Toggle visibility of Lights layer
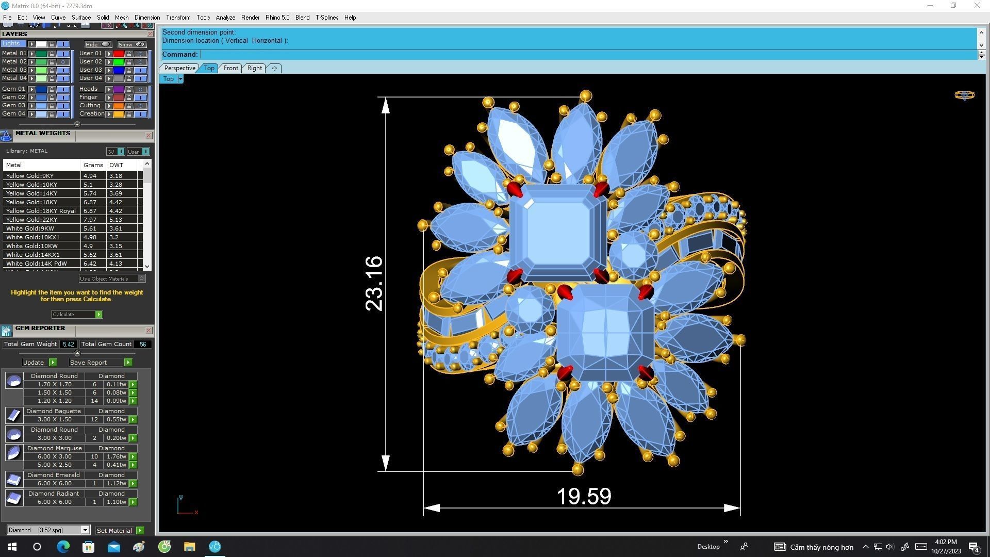Viewport: 990px width, 557px height. click(x=63, y=44)
